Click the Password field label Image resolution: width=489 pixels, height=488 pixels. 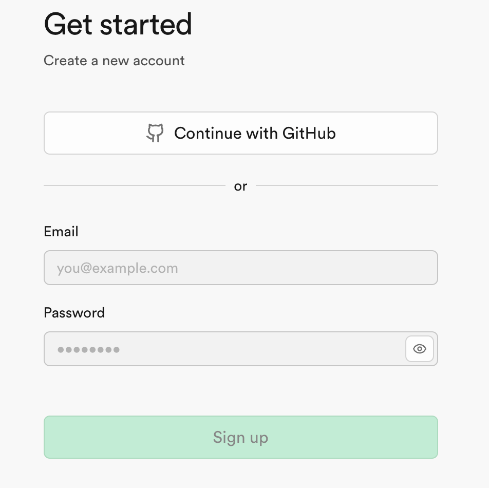[x=74, y=313]
